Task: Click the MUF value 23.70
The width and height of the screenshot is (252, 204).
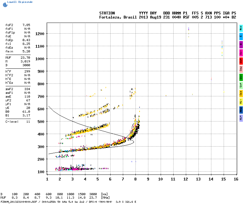Action: pos(25,58)
